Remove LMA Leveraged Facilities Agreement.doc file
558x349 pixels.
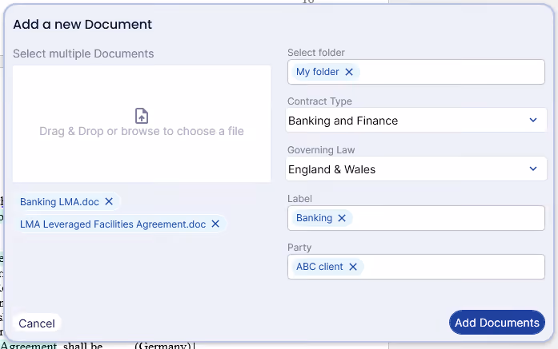click(x=215, y=224)
